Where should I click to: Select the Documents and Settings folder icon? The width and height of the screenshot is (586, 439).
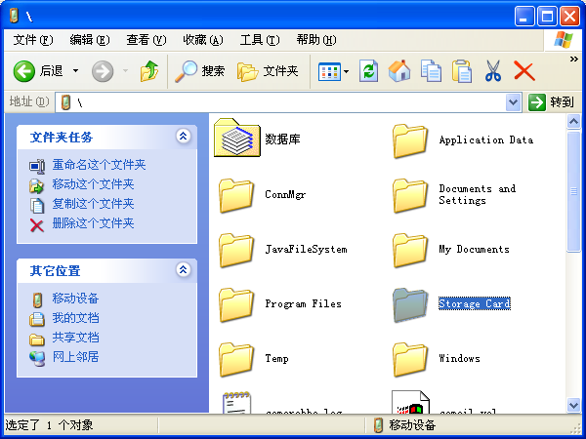[410, 195]
